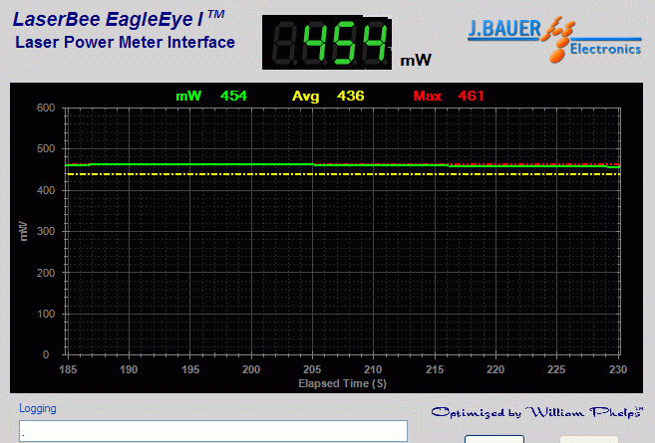Image resolution: width=655 pixels, height=443 pixels.
Task: Click the 300 y-axis label
Action: click(46, 231)
